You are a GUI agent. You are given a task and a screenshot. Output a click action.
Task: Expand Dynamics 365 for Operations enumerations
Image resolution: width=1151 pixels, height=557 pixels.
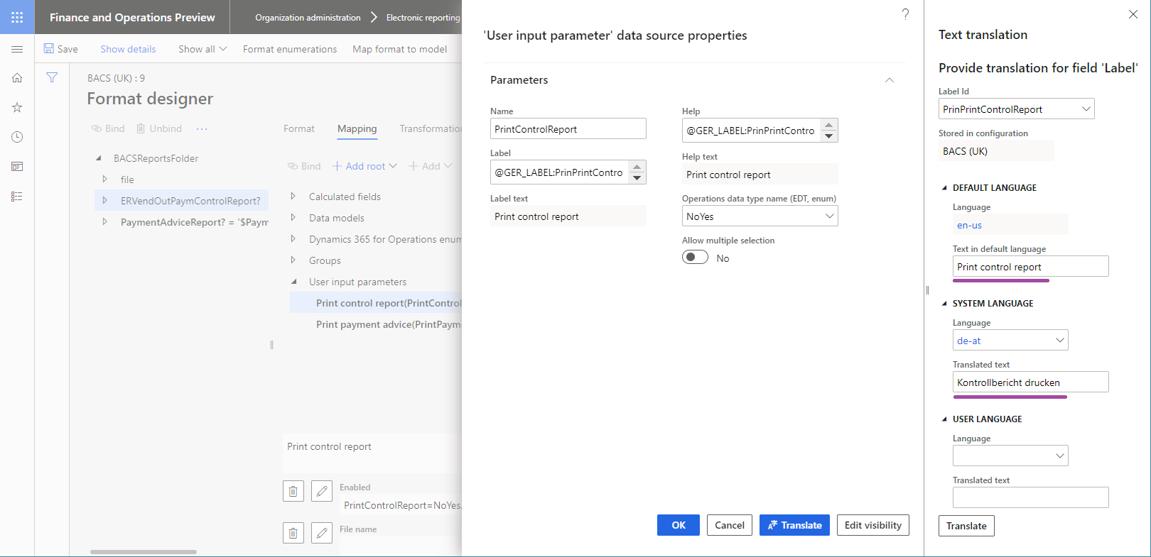[293, 239]
